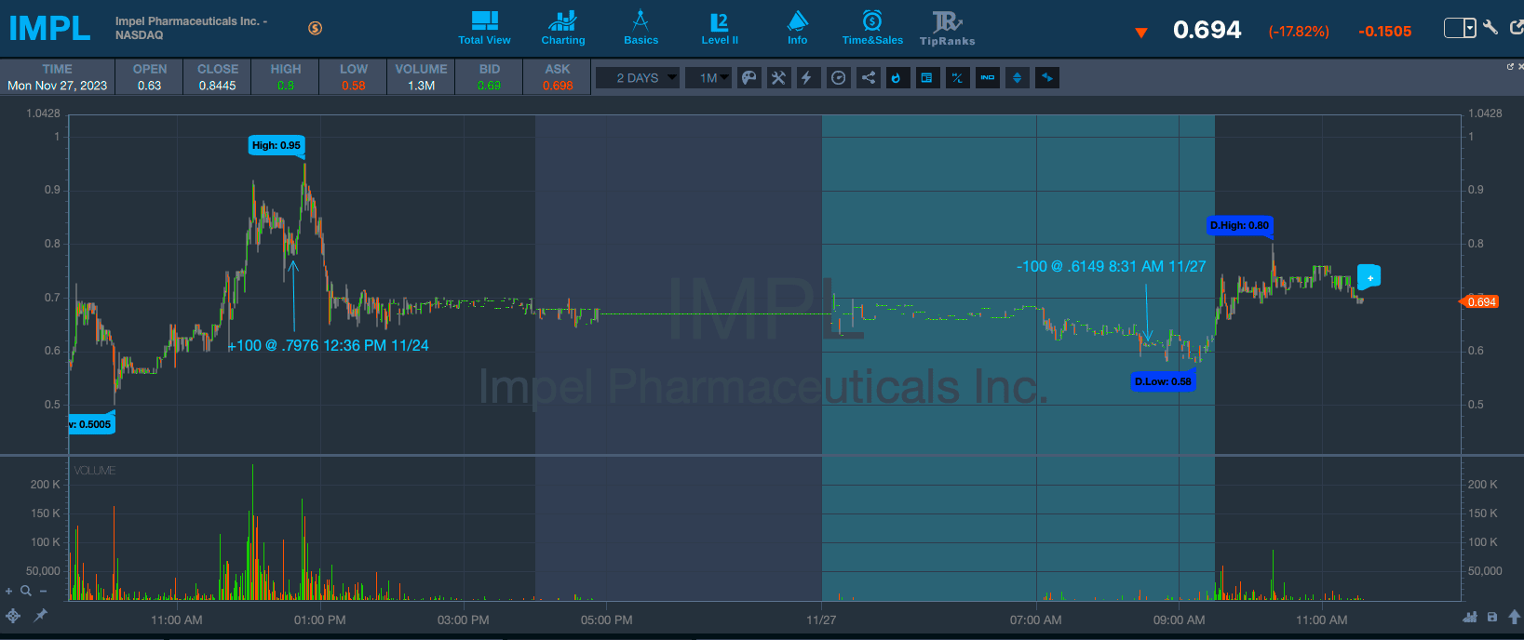This screenshot has height=640, width=1524.
Task: Expand the 2 DAYS range dropdown
Action: (638, 78)
